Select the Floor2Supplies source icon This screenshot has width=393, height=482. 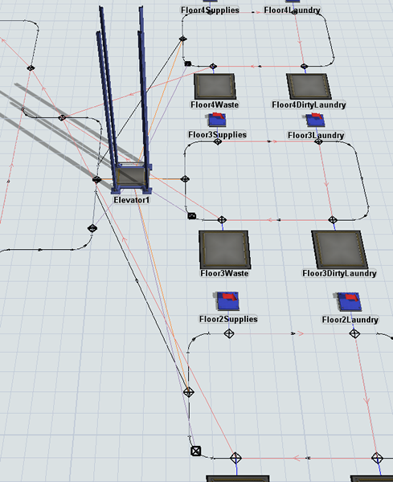tap(227, 301)
